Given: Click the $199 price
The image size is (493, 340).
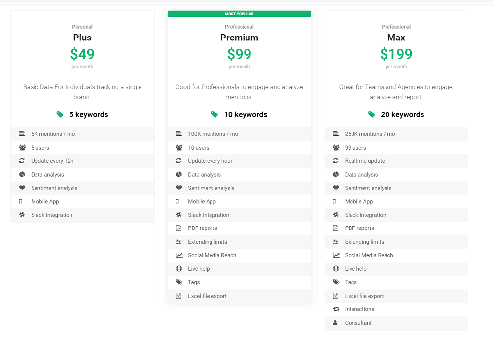Looking at the screenshot, I should (x=396, y=54).
